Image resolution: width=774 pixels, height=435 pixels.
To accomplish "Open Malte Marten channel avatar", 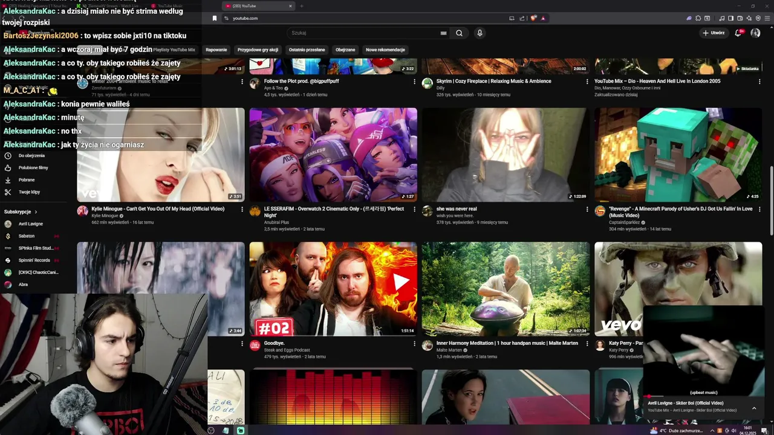I will 428,345.
